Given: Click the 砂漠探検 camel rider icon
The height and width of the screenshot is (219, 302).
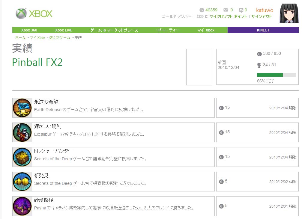Looking at the screenshot, I should tap(22, 206).
